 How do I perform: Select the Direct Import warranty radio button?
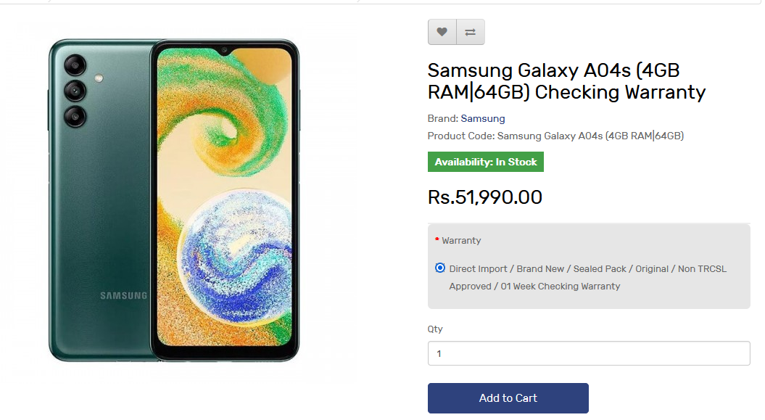click(440, 268)
